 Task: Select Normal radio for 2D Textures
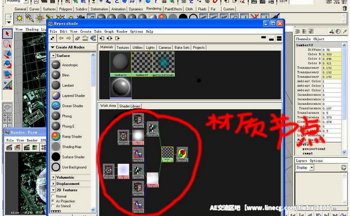point(53,196)
